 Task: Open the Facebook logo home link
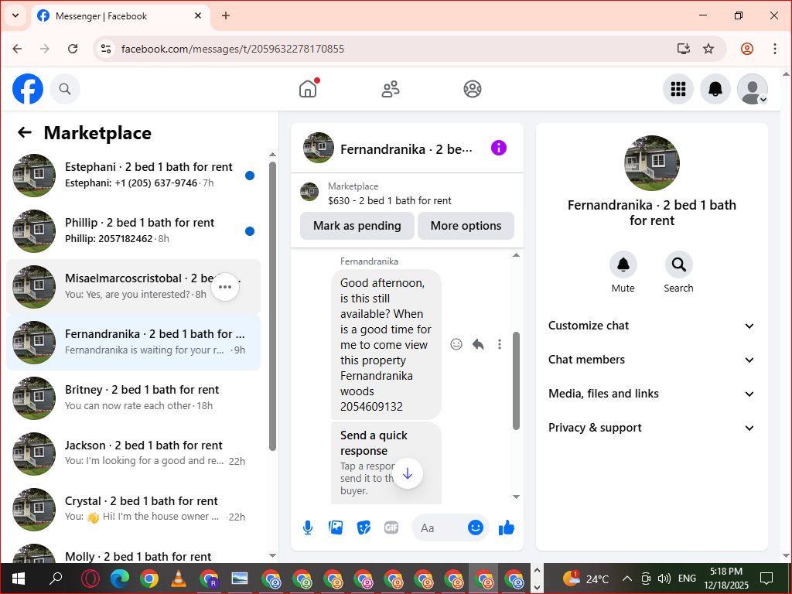[x=28, y=89]
